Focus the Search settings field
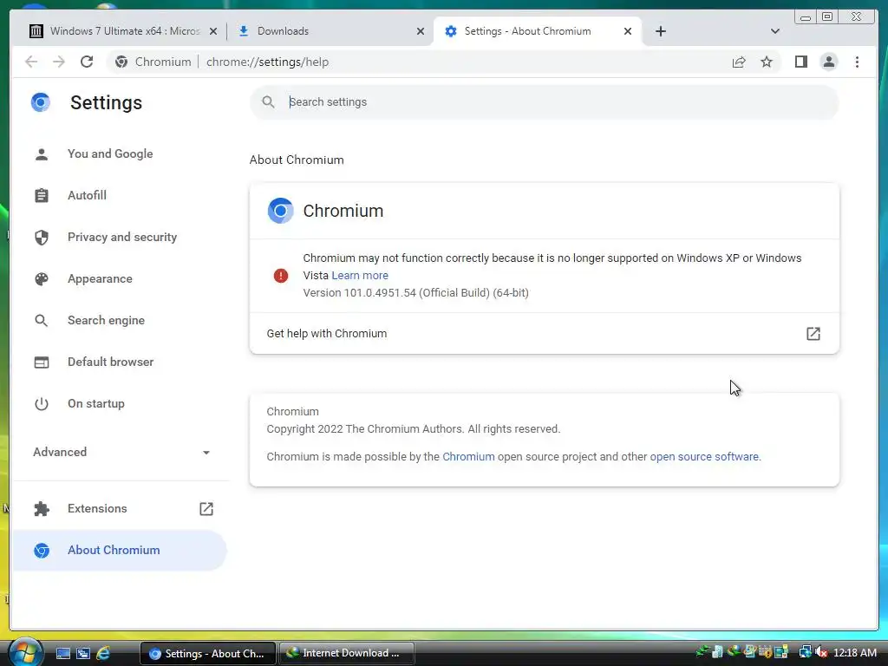 point(544,102)
